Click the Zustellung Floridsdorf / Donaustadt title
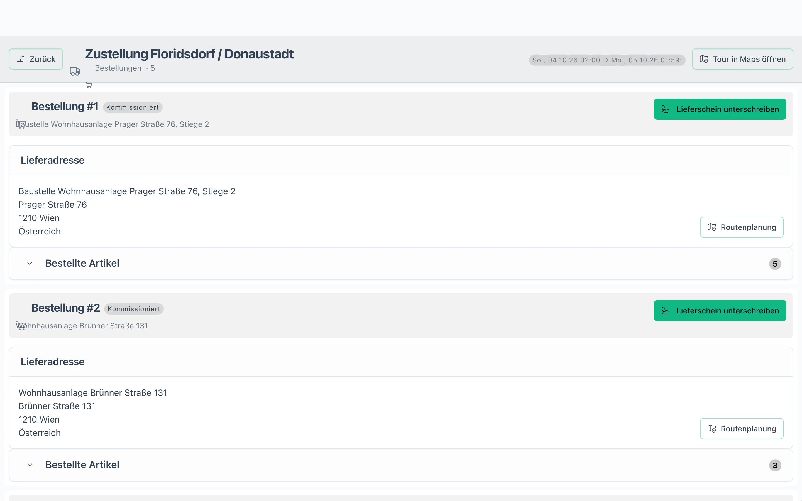 [x=189, y=54]
